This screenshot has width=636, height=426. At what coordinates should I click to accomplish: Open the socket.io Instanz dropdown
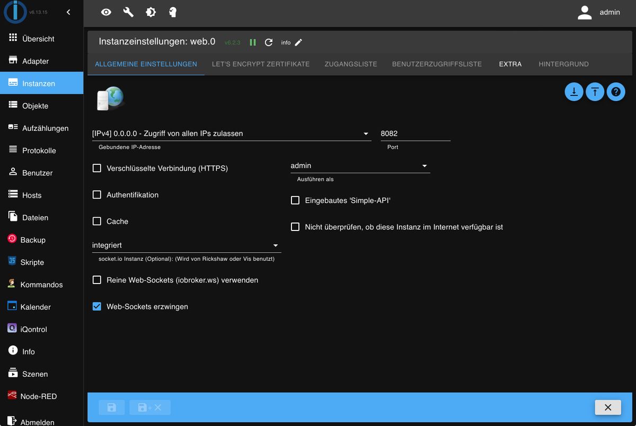186,245
